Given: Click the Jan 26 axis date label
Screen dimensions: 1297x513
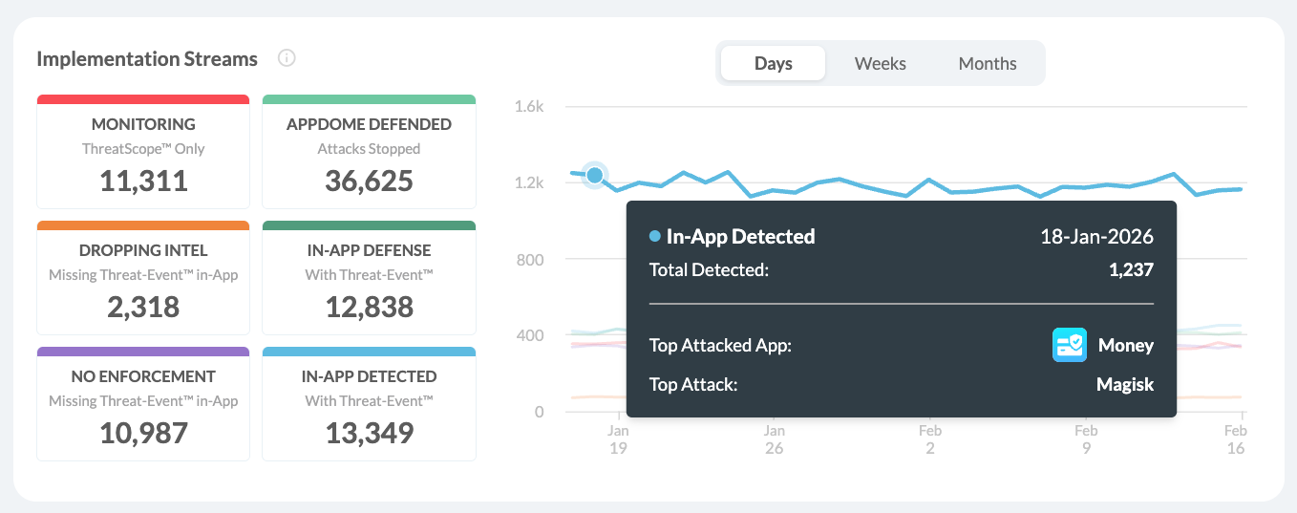Looking at the screenshot, I should [x=775, y=438].
